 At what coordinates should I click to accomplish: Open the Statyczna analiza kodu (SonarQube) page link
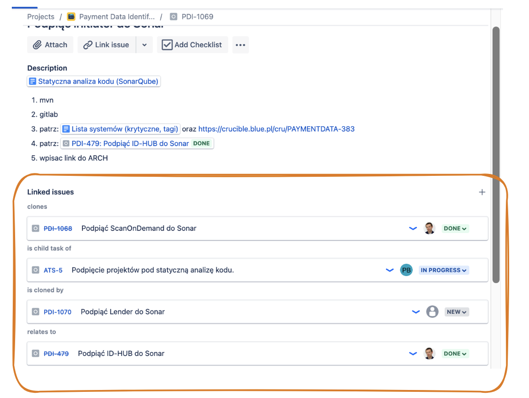coord(94,81)
